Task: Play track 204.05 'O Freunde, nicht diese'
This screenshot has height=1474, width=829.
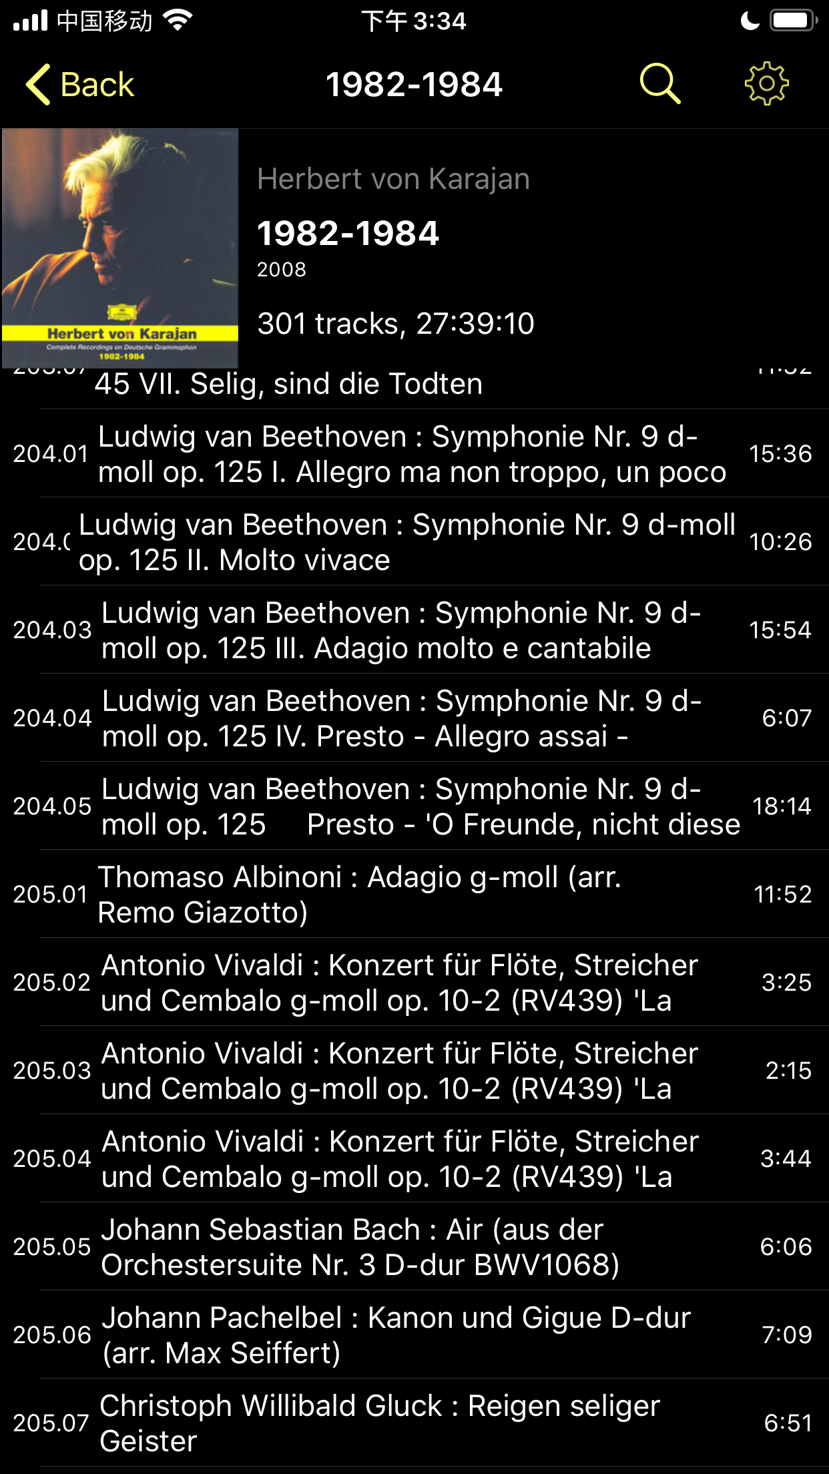Action: [421, 806]
